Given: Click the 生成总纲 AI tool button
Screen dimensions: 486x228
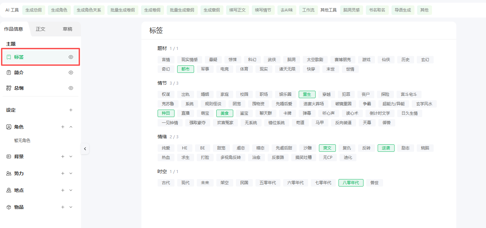Looking at the screenshot, I should pyautogui.click(x=34, y=10).
